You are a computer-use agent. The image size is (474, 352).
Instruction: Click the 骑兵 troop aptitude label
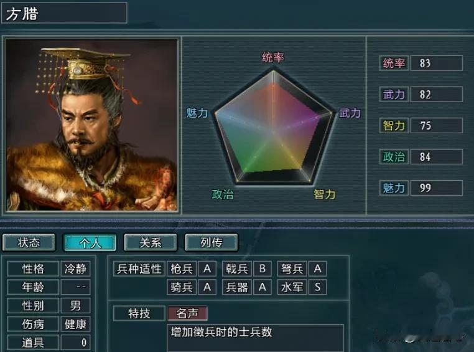click(x=182, y=287)
